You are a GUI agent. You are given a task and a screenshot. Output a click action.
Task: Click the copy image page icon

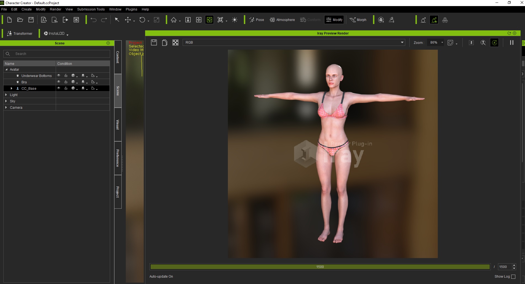(165, 43)
